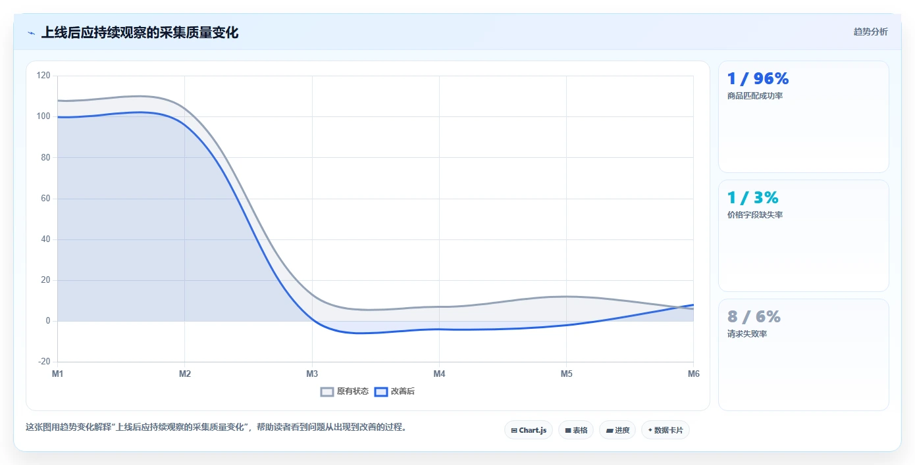Click the M2 axis label
This screenshot has width=915, height=465.
click(x=185, y=374)
